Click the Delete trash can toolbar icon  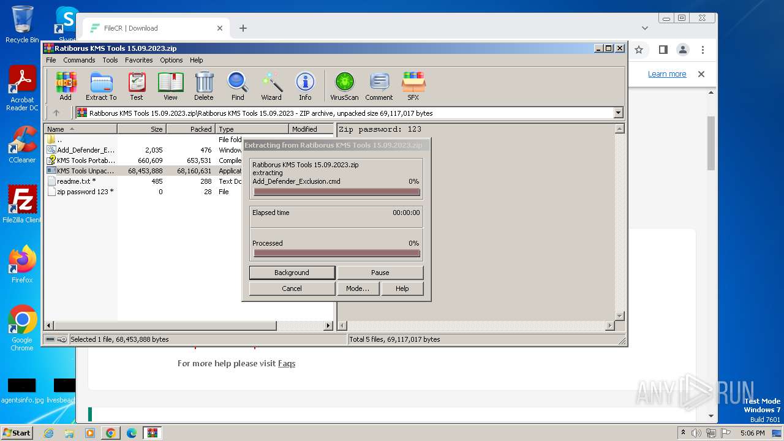click(204, 86)
